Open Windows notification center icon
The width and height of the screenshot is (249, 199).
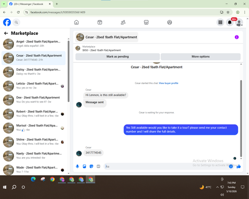coord(243,187)
